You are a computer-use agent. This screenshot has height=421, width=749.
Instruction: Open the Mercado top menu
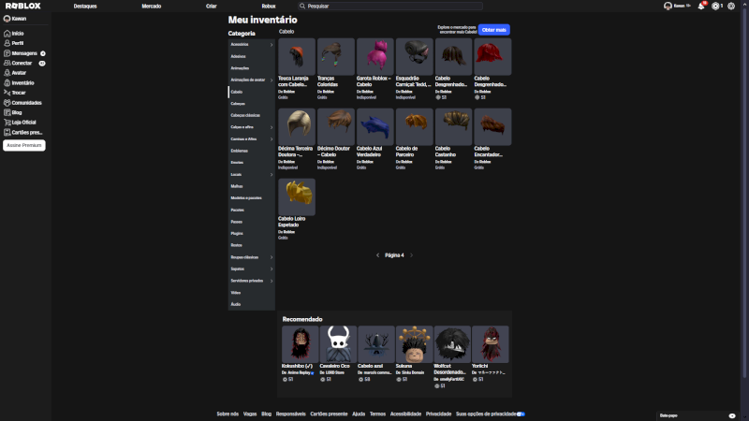152,7
